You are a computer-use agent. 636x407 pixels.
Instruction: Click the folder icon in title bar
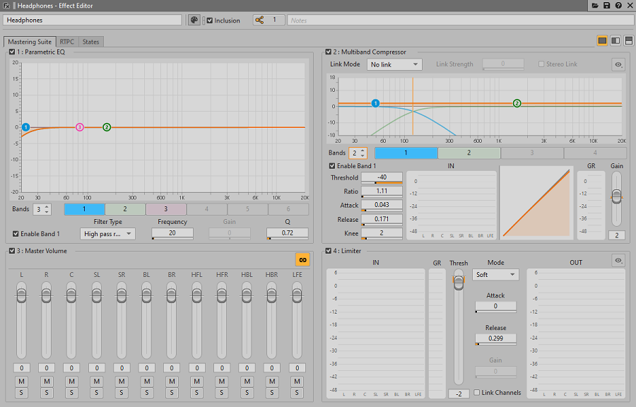click(x=595, y=6)
